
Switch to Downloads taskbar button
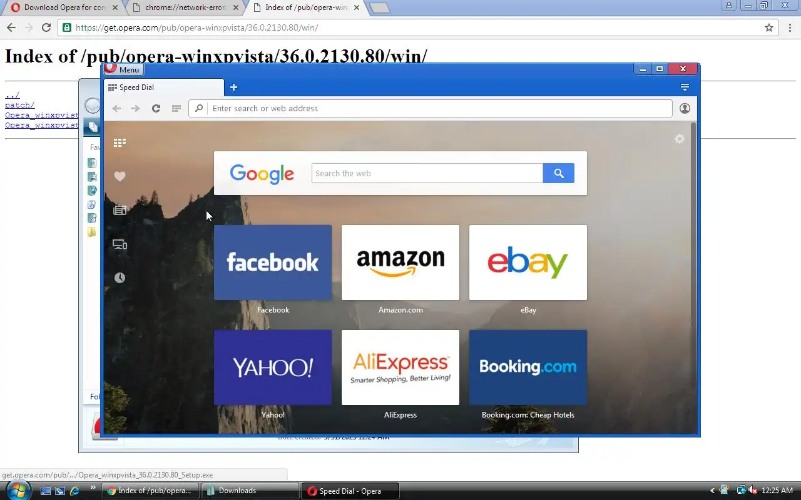click(250, 491)
